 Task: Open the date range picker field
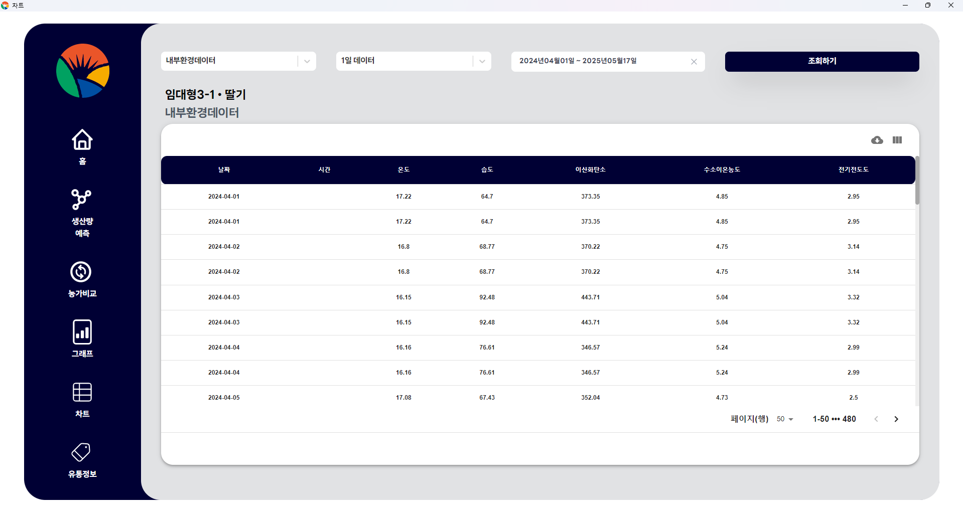click(x=608, y=61)
